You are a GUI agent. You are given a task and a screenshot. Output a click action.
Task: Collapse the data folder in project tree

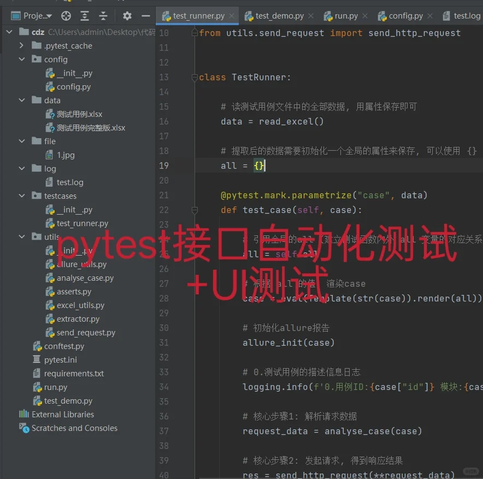(21, 100)
